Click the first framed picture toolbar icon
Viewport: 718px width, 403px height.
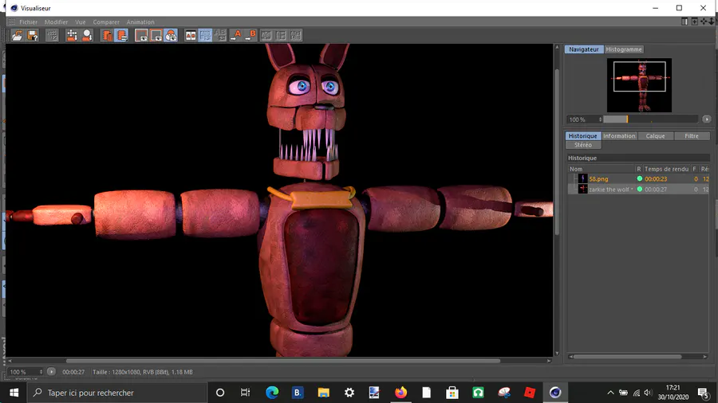(141, 36)
